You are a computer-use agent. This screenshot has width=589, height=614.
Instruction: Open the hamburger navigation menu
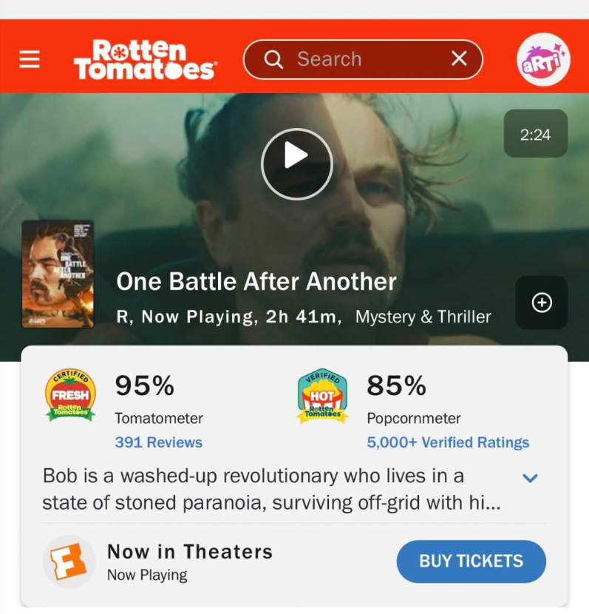(x=30, y=59)
